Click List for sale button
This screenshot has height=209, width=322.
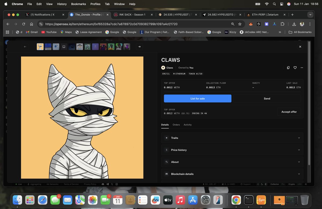[x=197, y=99]
